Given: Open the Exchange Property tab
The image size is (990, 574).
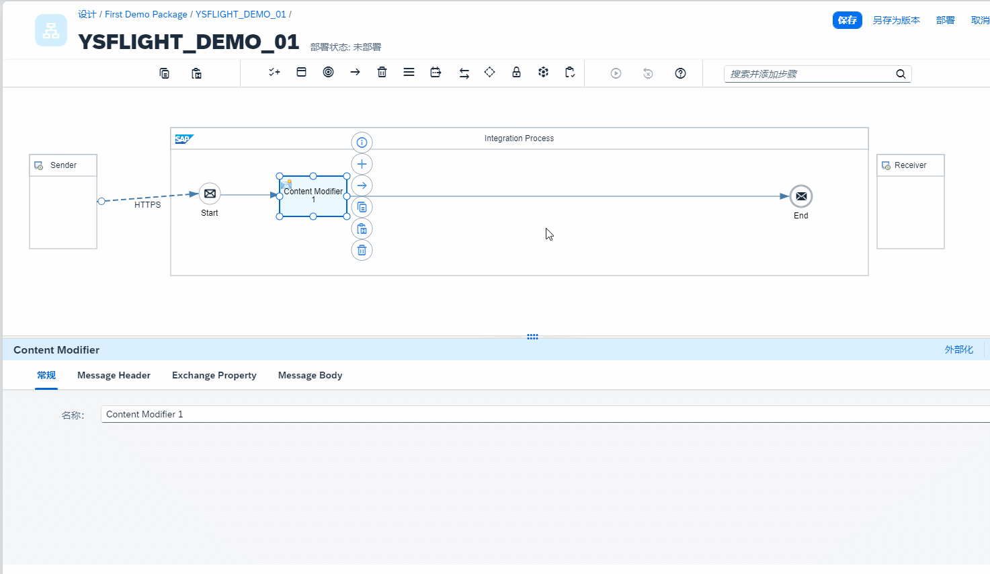Looking at the screenshot, I should (x=214, y=375).
